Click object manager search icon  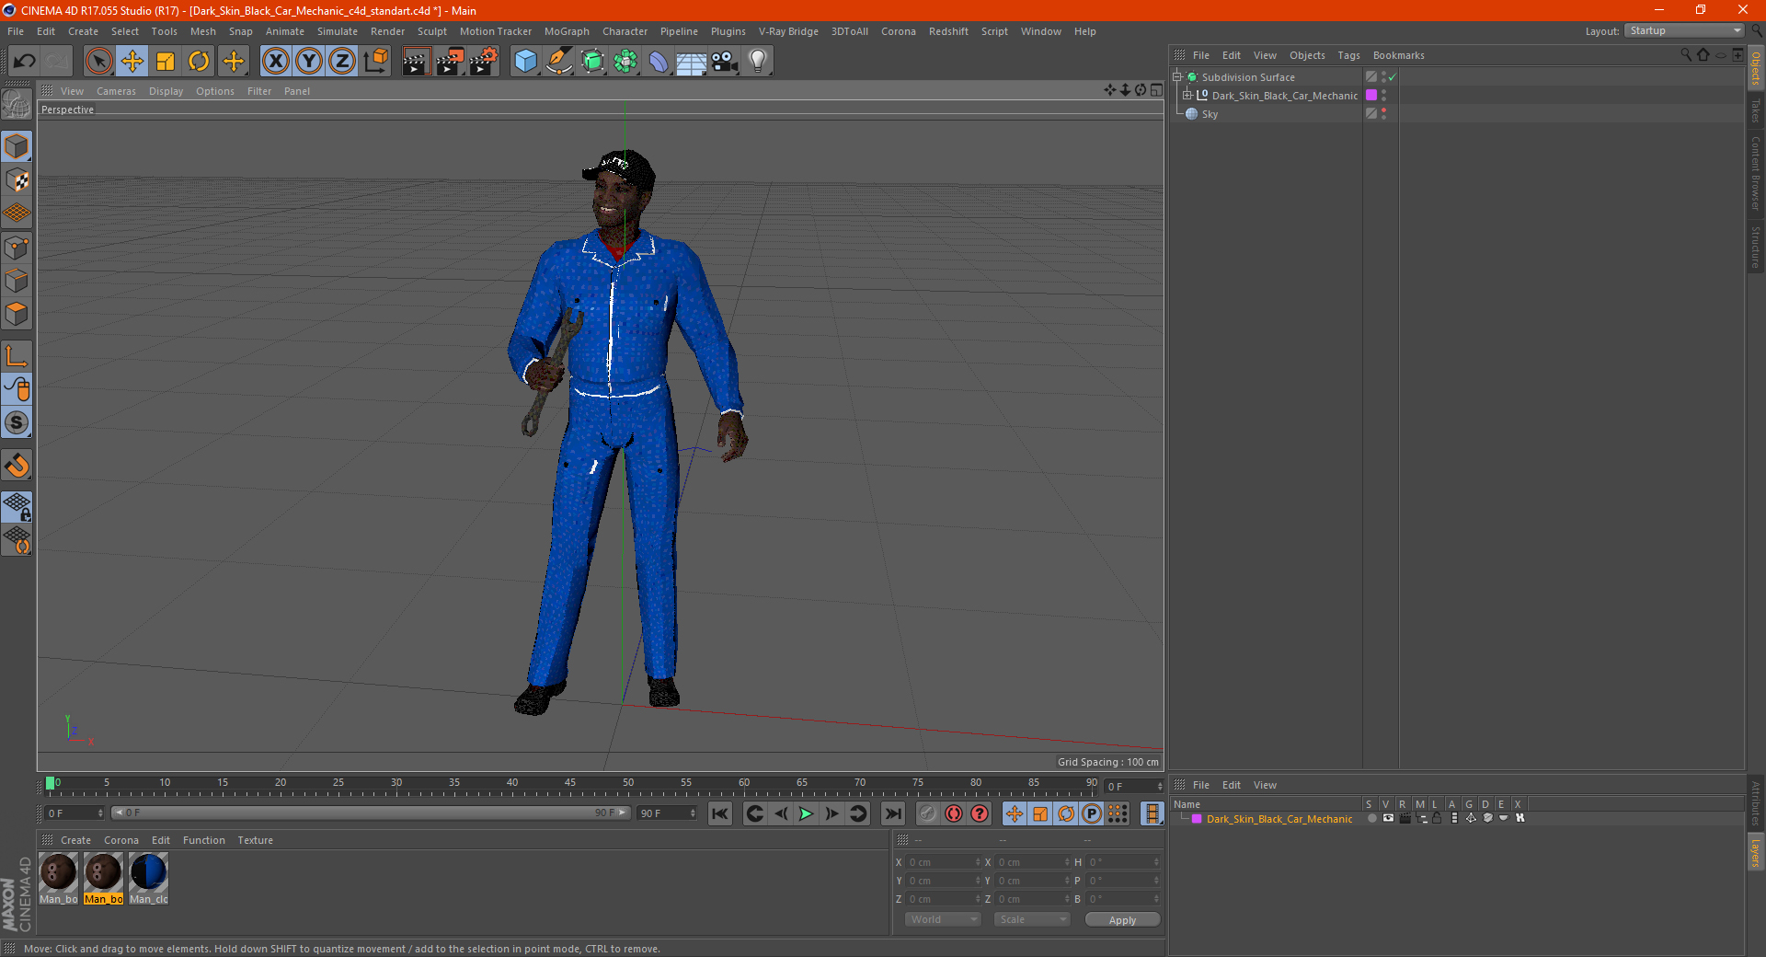[1686, 54]
